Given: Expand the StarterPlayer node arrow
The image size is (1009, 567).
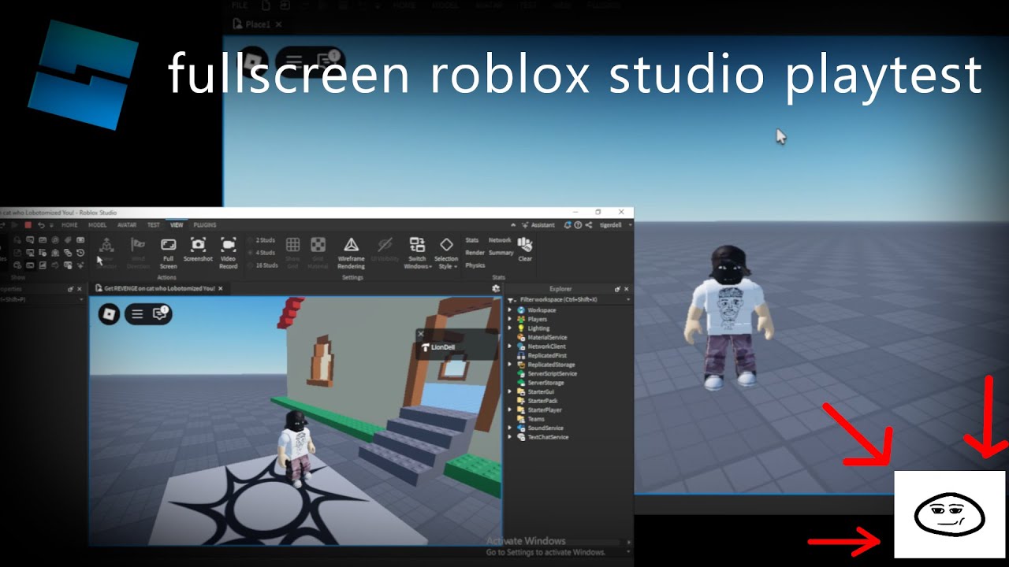Looking at the screenshot, I should click(x=510, y=409).
